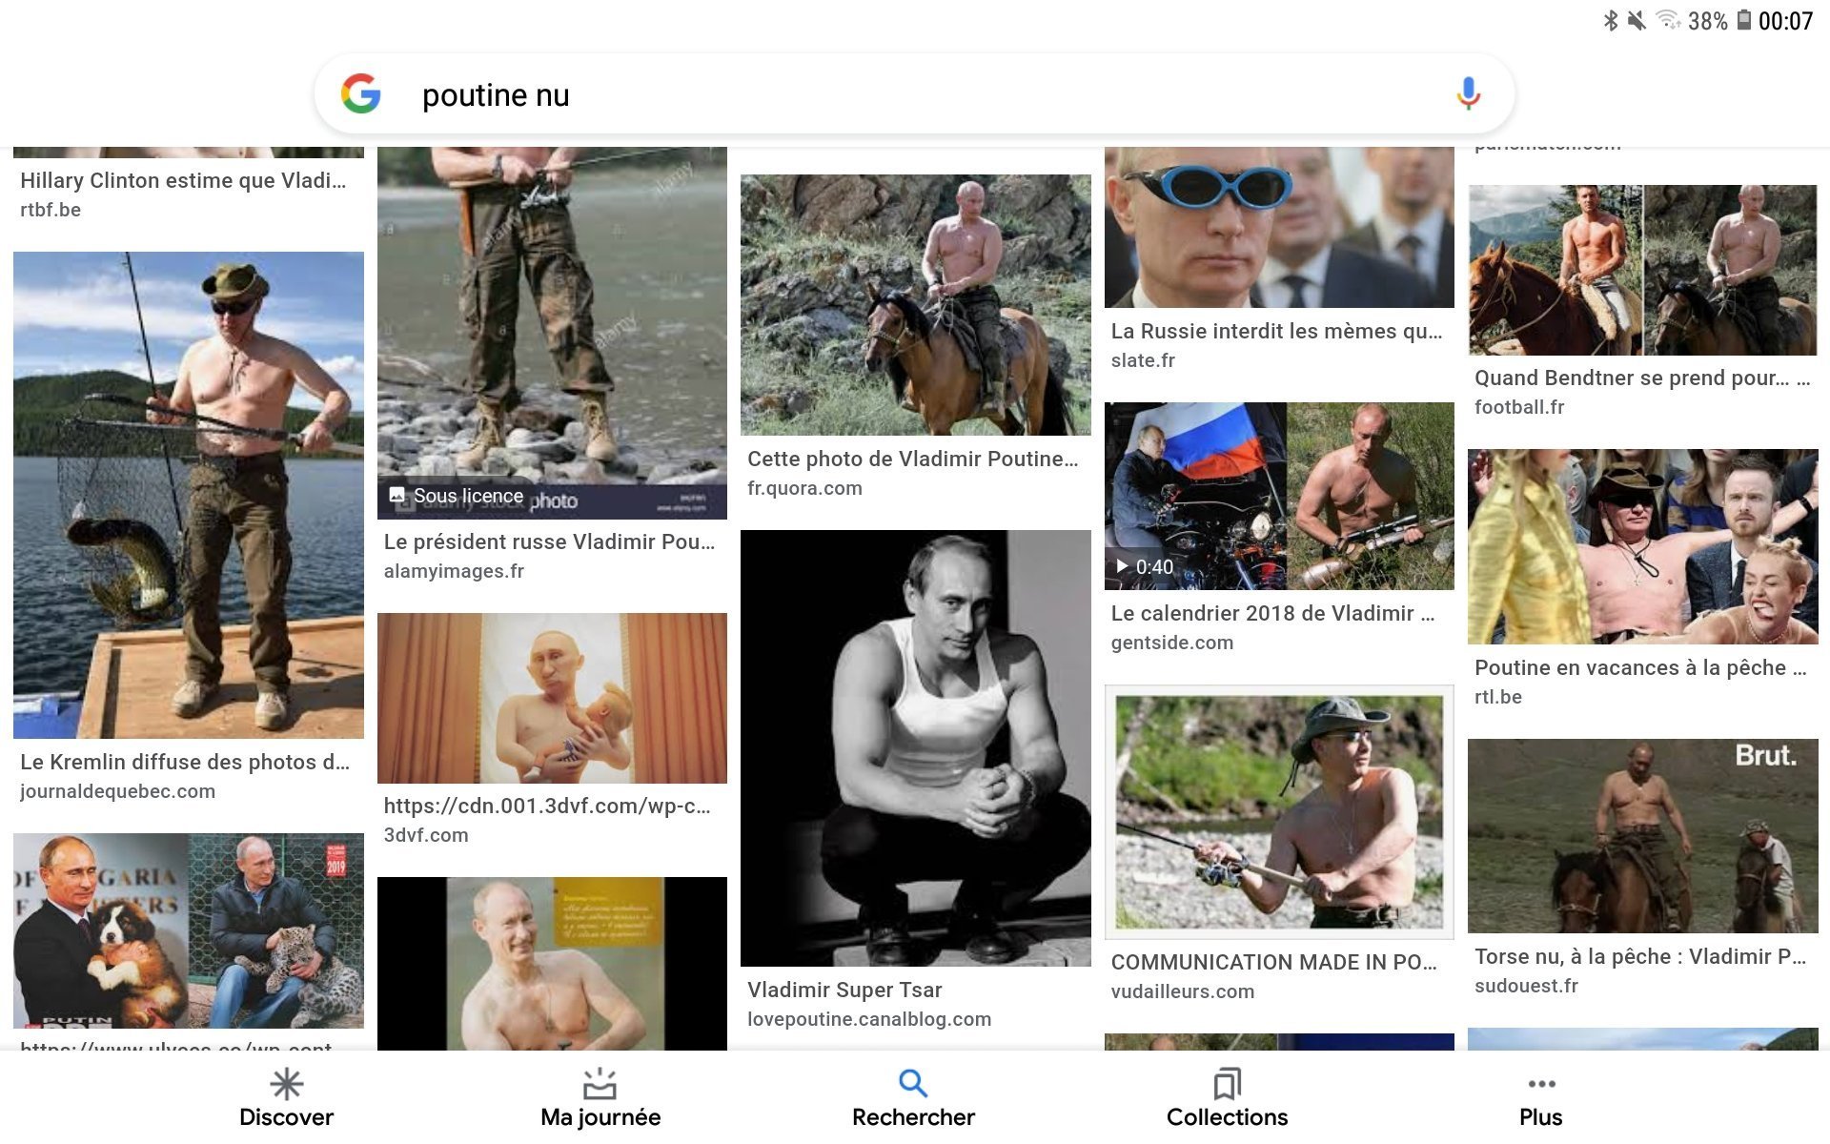The image size is (1830, 1144).
Task: Open the Brut. watermarked image thumbnail
Action: point(1643,836)
